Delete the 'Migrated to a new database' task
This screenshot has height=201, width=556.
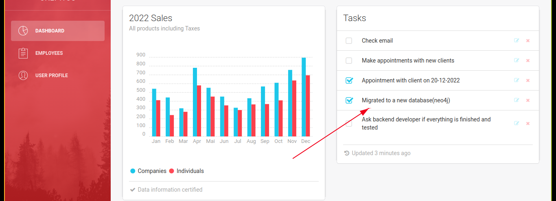(528, 100)
